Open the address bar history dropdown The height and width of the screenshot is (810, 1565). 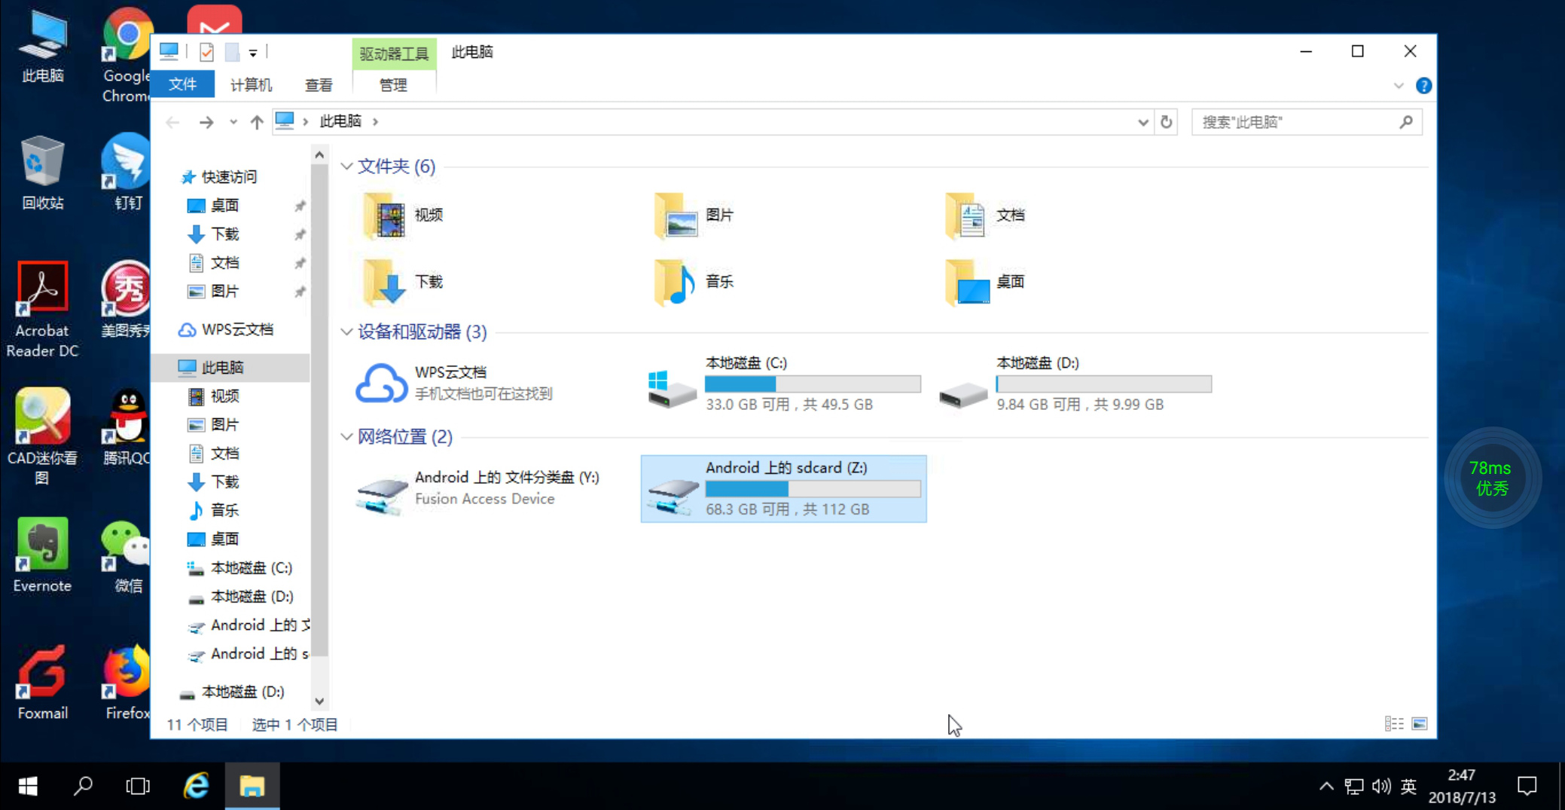(x=1142, y=122)
